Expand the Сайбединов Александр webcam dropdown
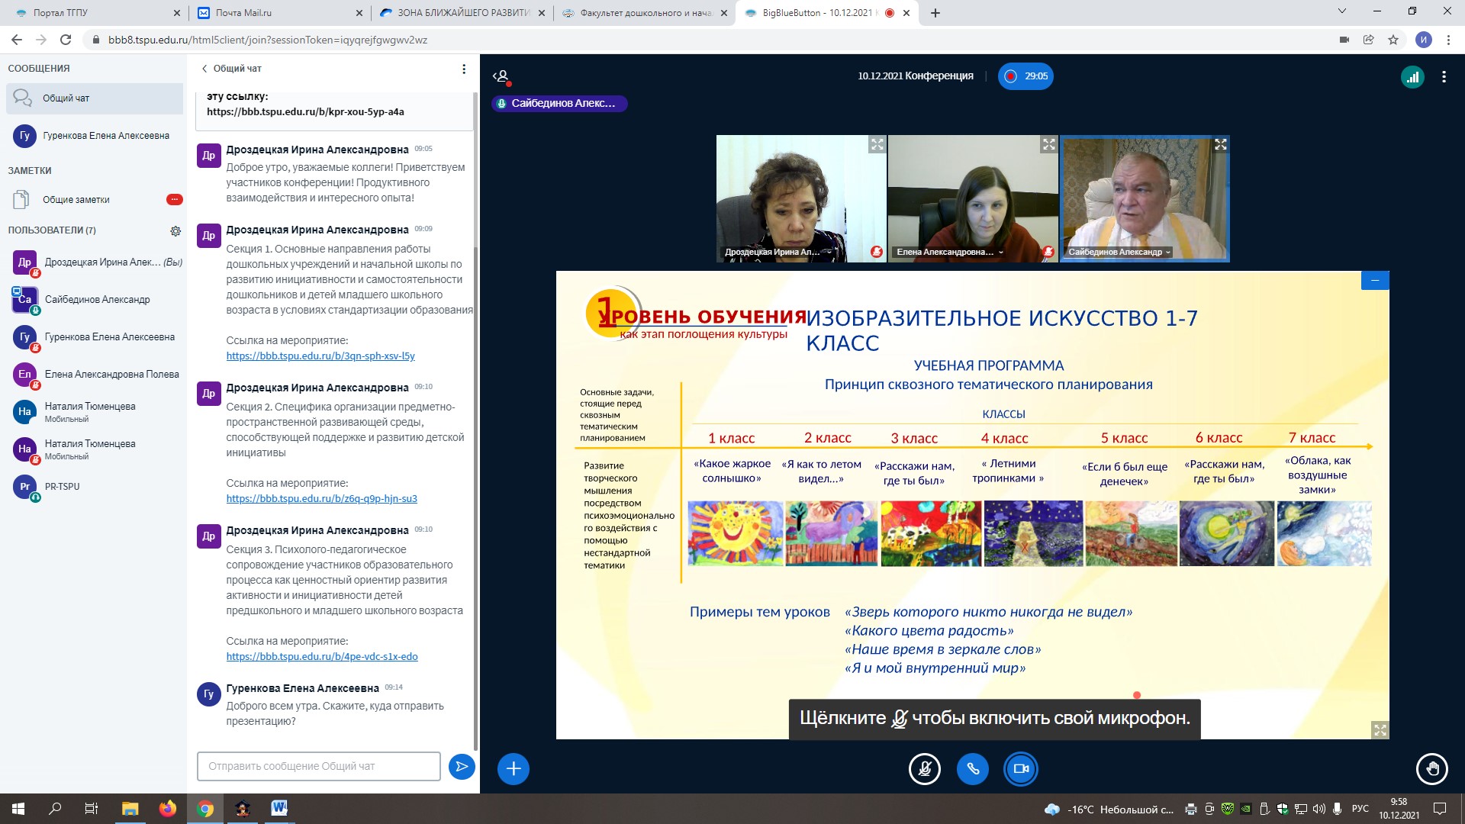The height and width of the screenshot is (824, 1465). tap(1168, 253)
